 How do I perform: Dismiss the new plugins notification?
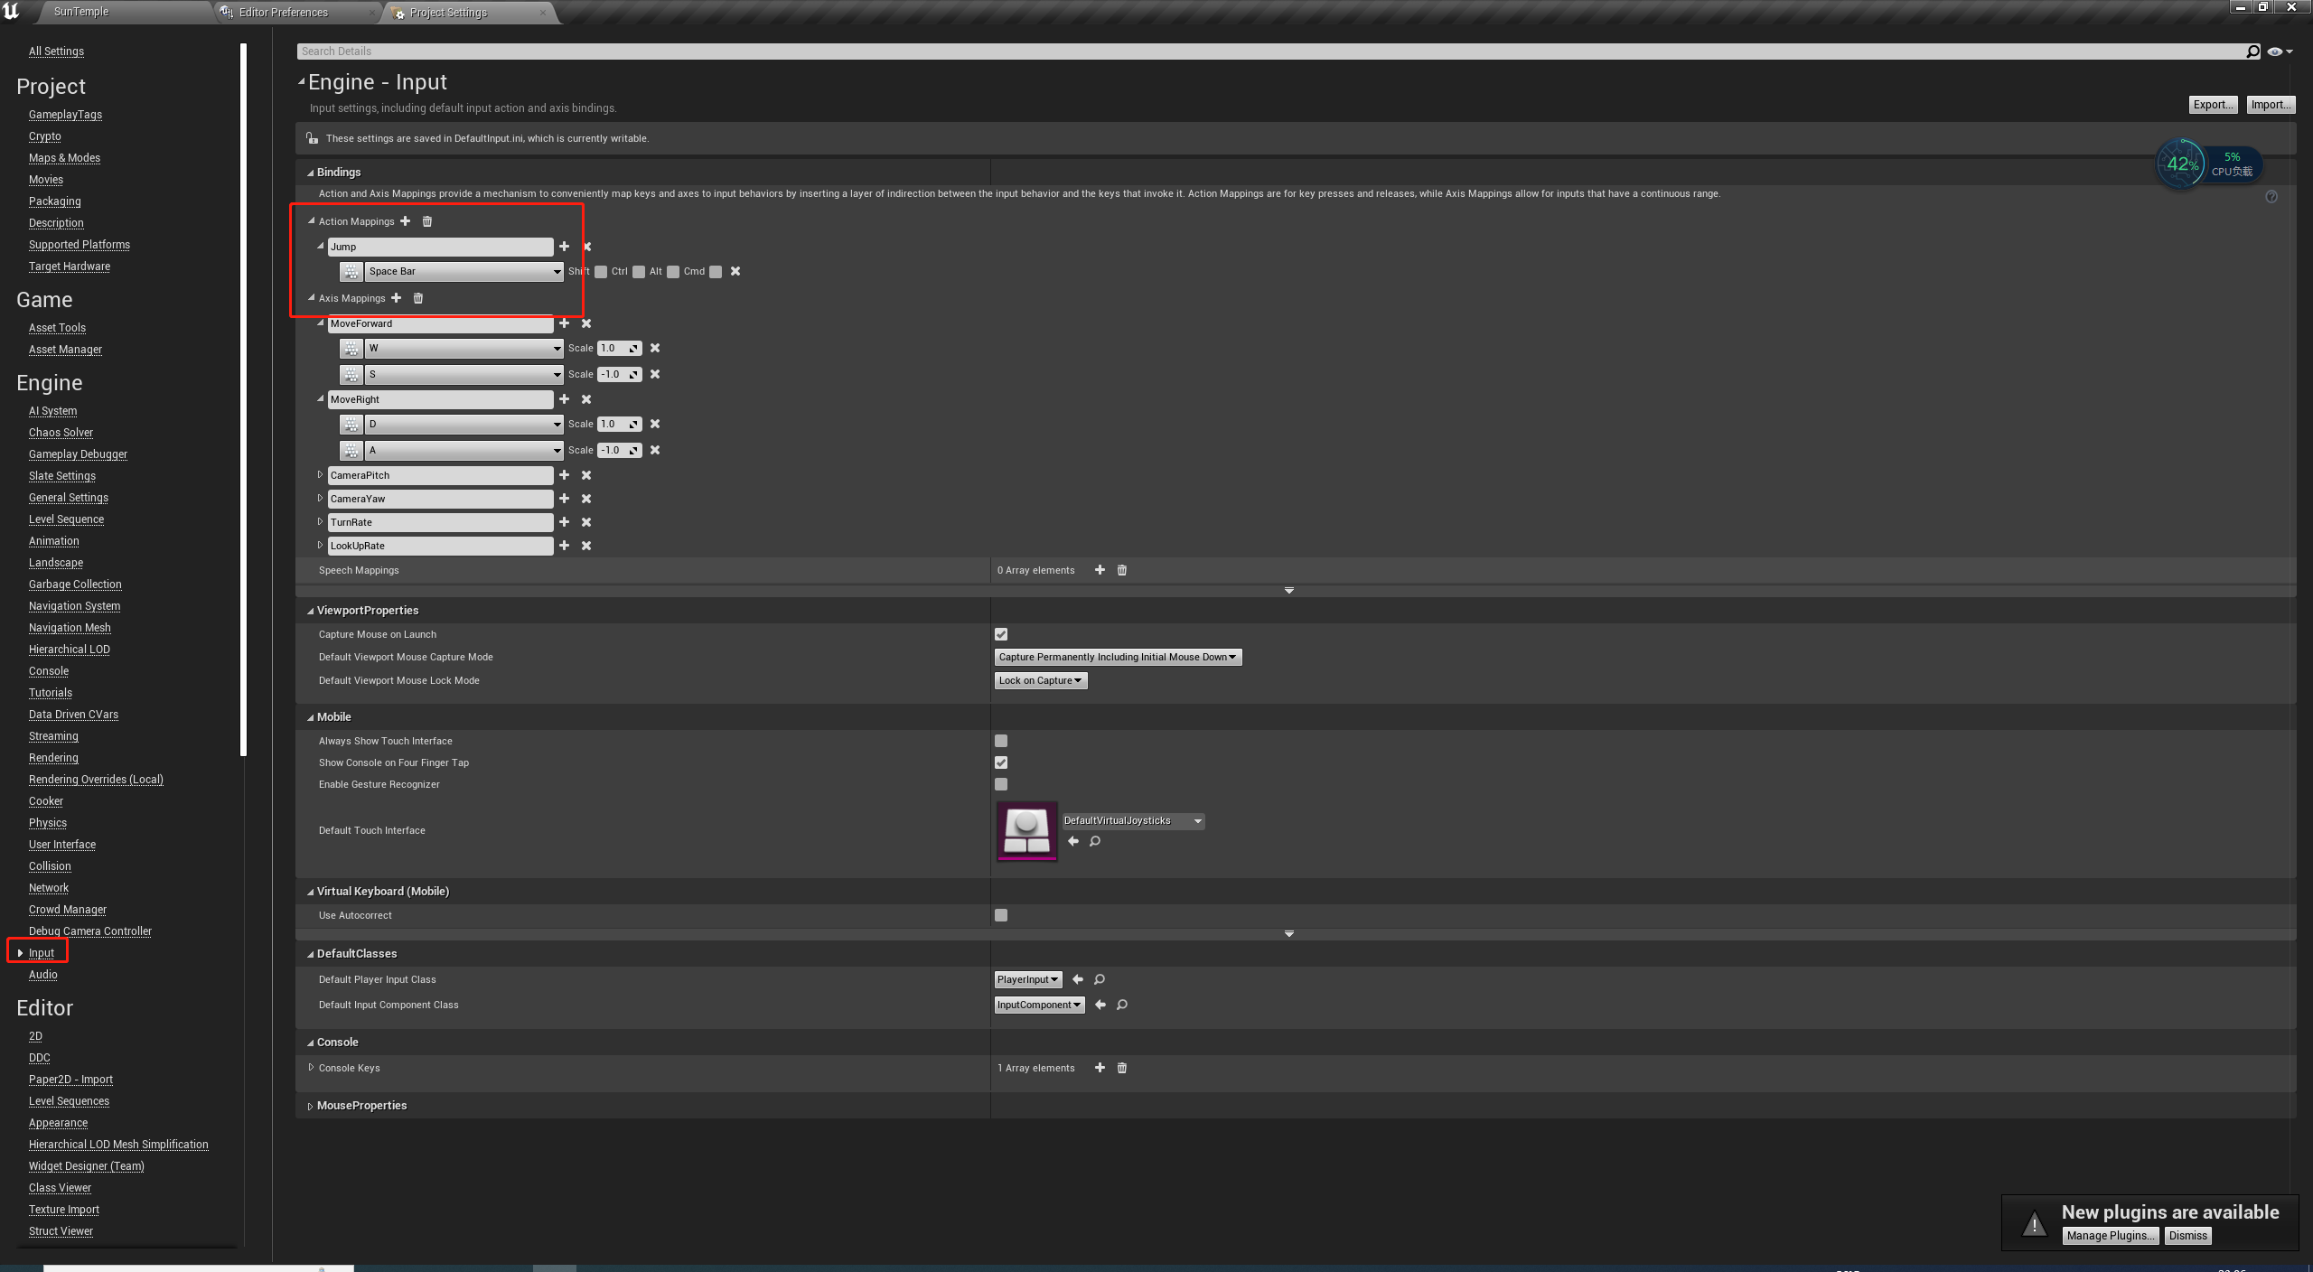click(x=2187, y=1236)
